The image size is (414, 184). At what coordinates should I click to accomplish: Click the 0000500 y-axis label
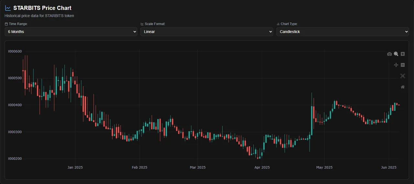coord(15,78)
